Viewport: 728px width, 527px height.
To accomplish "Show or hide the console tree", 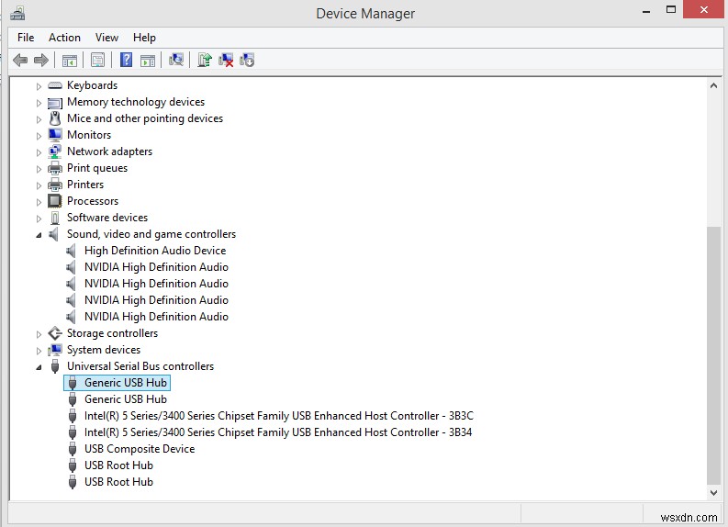I will coord(70,61).
